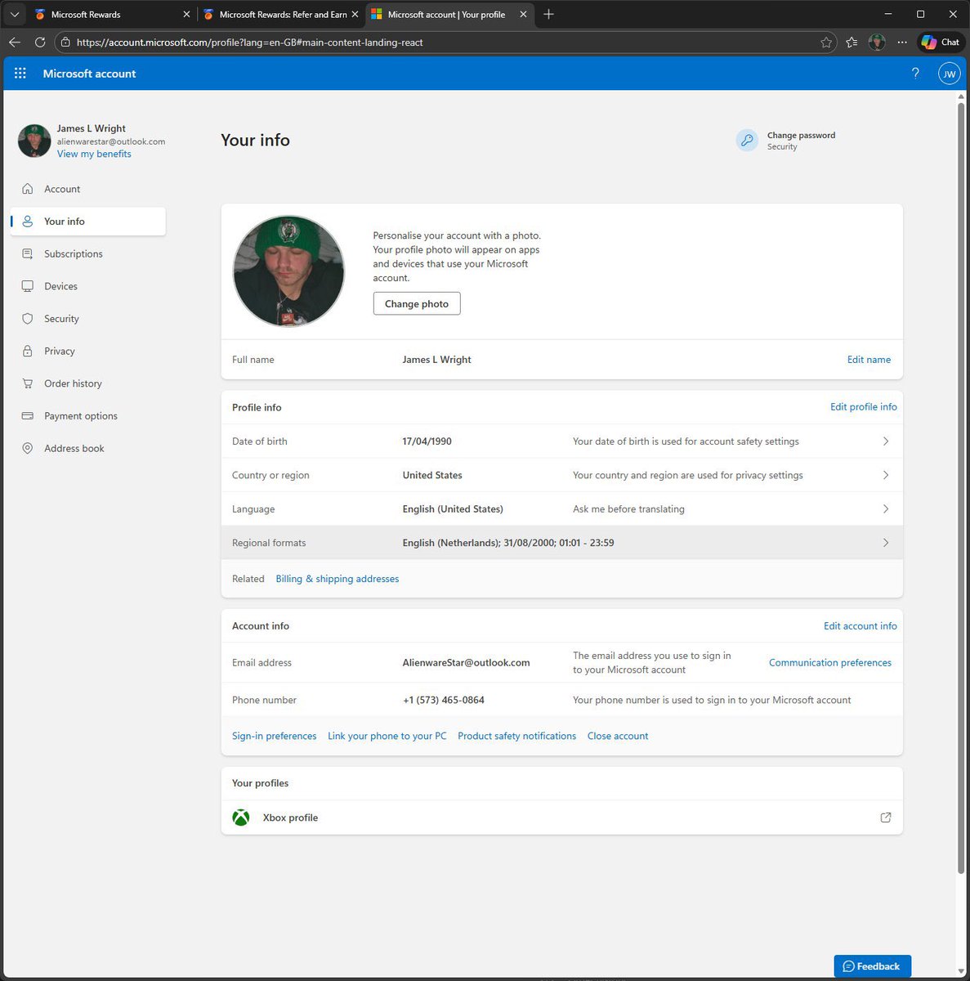Click the phone number +1 (573) 465-0864
This screenshot has height=981, width=970.
point(443,701)
